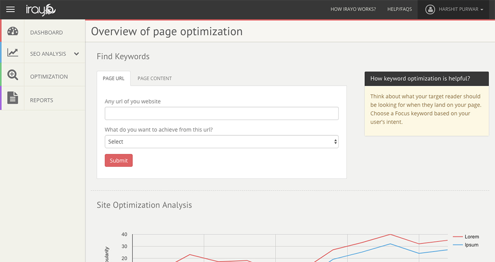
Task: Switch to Page Content tab
Action: [x=155, y=78]
